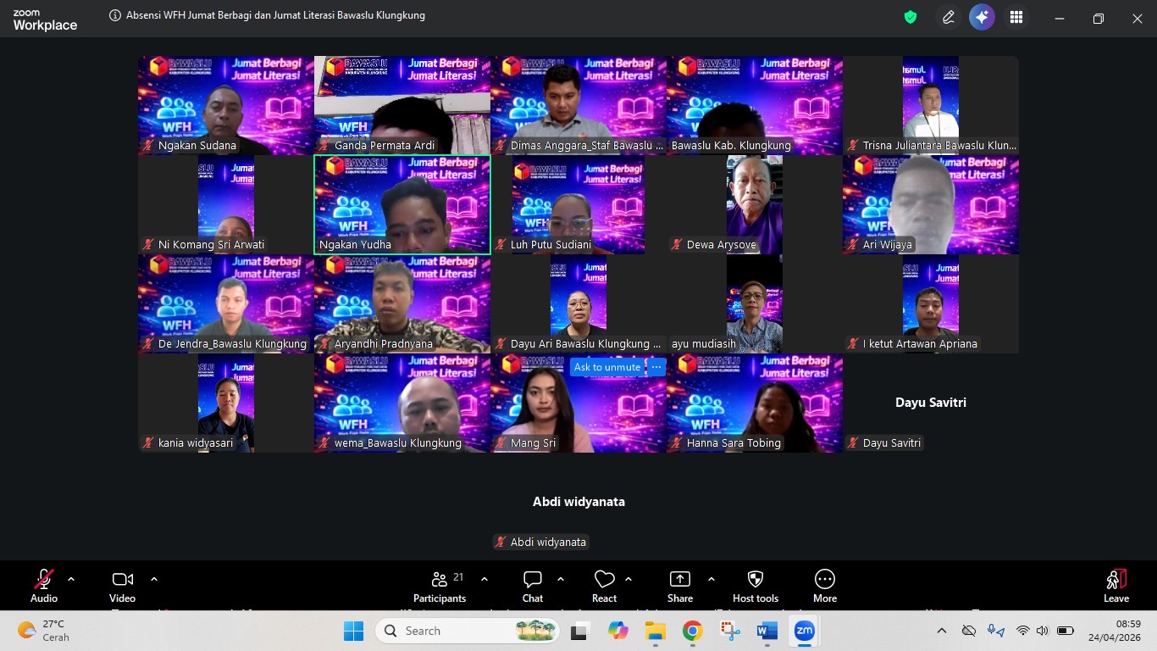Expand the Video options arrow

[154, 580]
